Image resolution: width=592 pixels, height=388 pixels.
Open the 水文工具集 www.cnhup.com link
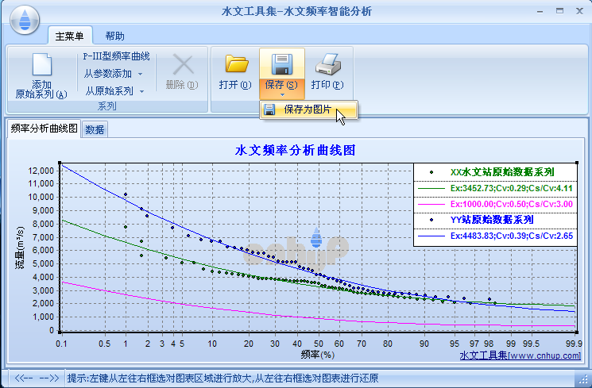tap(520, 356)
